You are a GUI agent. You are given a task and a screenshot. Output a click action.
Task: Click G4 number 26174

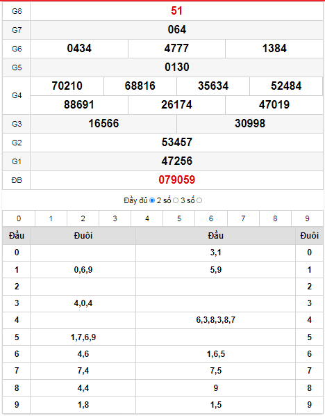pyautogui.click(x=176, y=105)
